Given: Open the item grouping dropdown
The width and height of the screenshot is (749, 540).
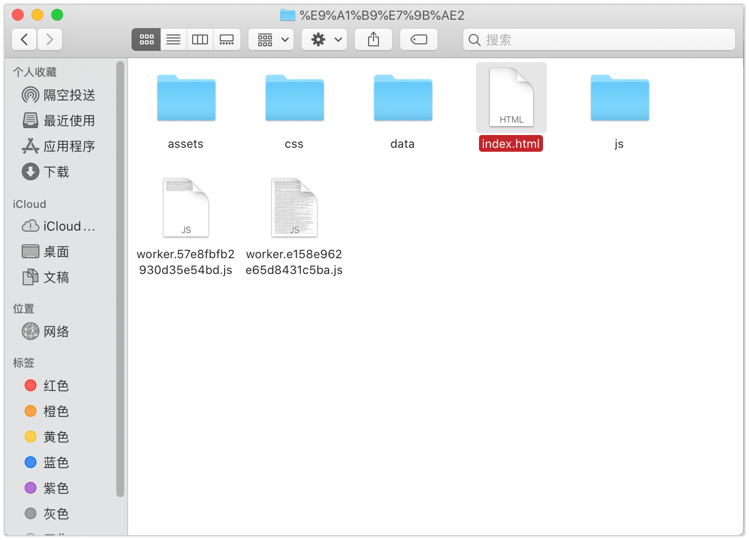Looking at the screenshot, I should [271, 39].
